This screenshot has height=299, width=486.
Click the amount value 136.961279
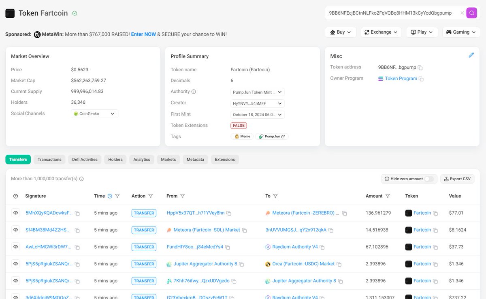pos(378,213)
